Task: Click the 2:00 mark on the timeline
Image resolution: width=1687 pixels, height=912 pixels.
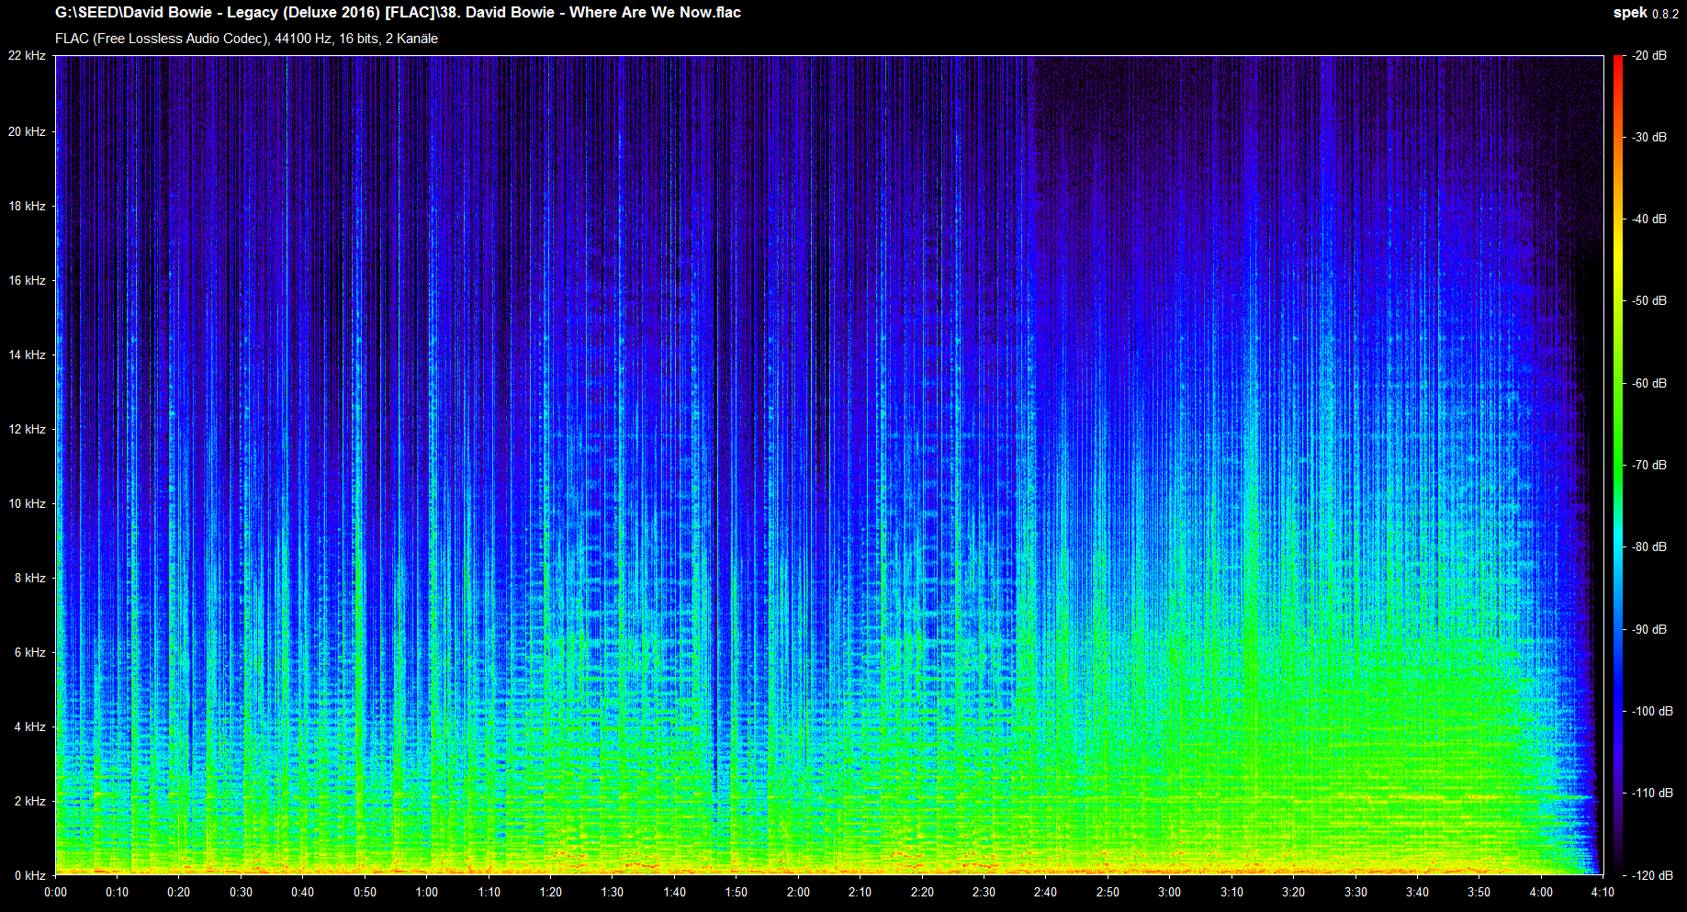Action: [798, 892]
